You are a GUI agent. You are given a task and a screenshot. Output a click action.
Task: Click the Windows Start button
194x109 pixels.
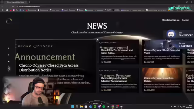[x=72, y=107]
